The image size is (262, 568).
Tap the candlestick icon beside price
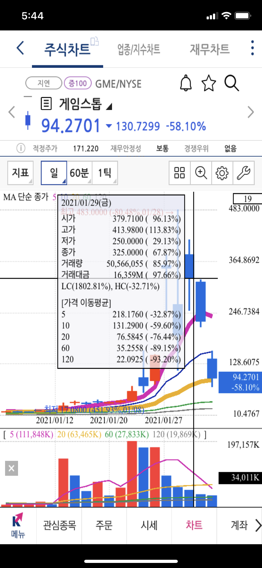28,120
